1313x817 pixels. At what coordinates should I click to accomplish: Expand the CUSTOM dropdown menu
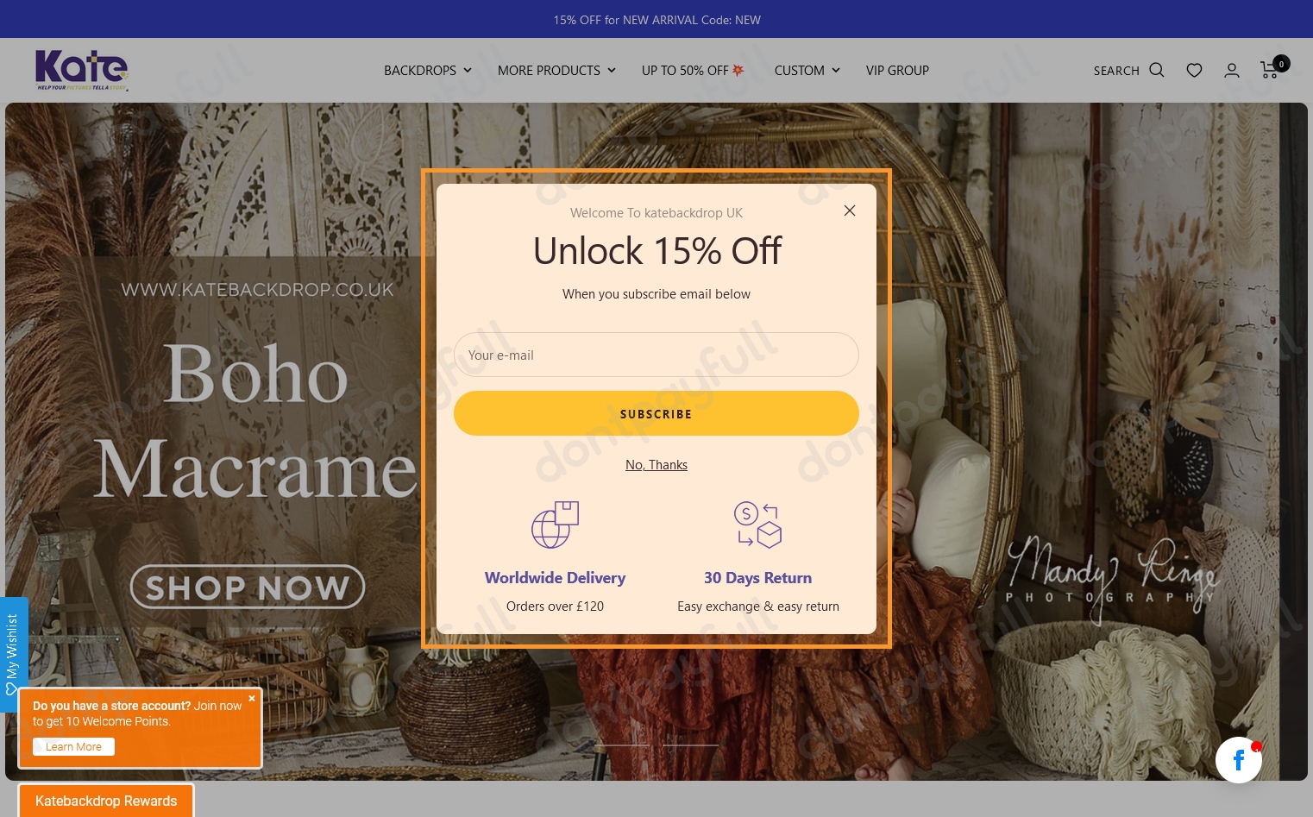pyautogui.click(x=807, y=71)
